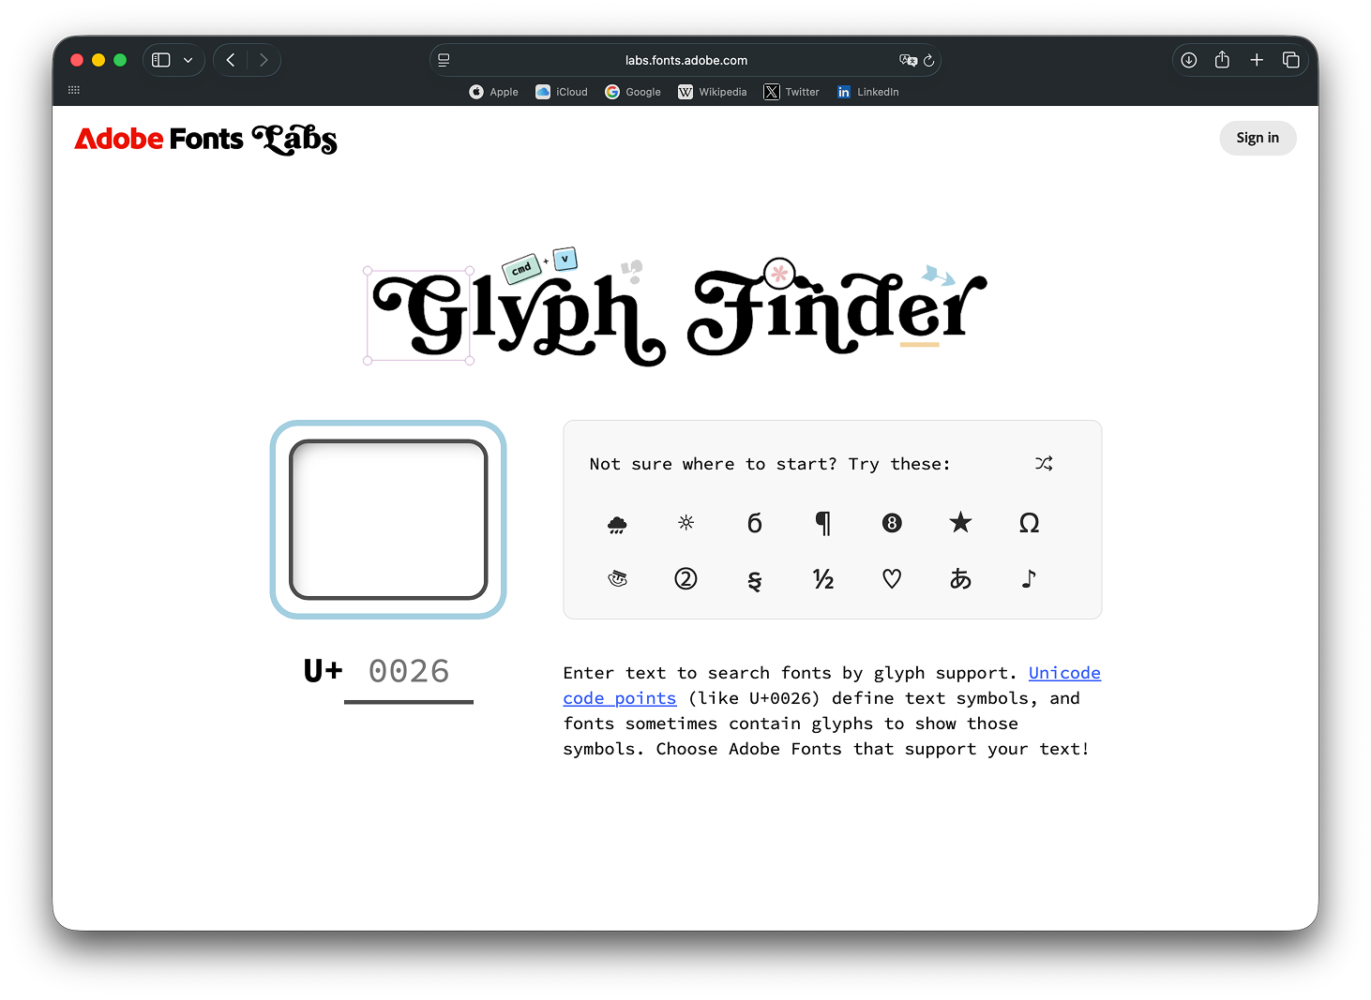Focus the large glyph entry box
1371x1000 pixels.
(388, 519)
